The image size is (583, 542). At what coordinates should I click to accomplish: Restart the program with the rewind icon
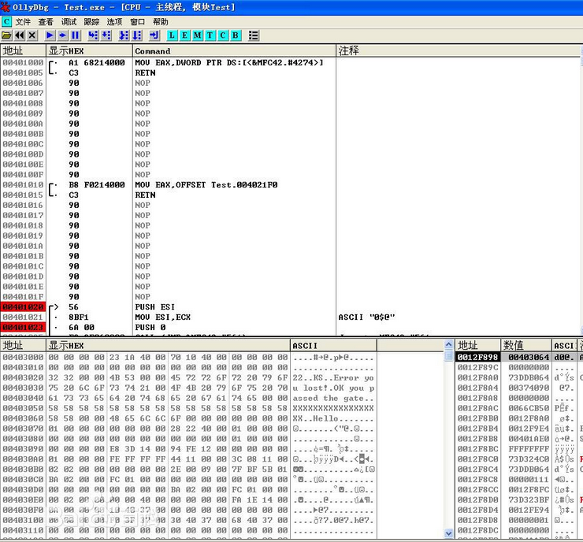(x=20, y=35)
